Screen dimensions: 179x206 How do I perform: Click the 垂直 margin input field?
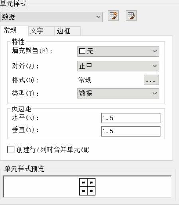point(131,131)
